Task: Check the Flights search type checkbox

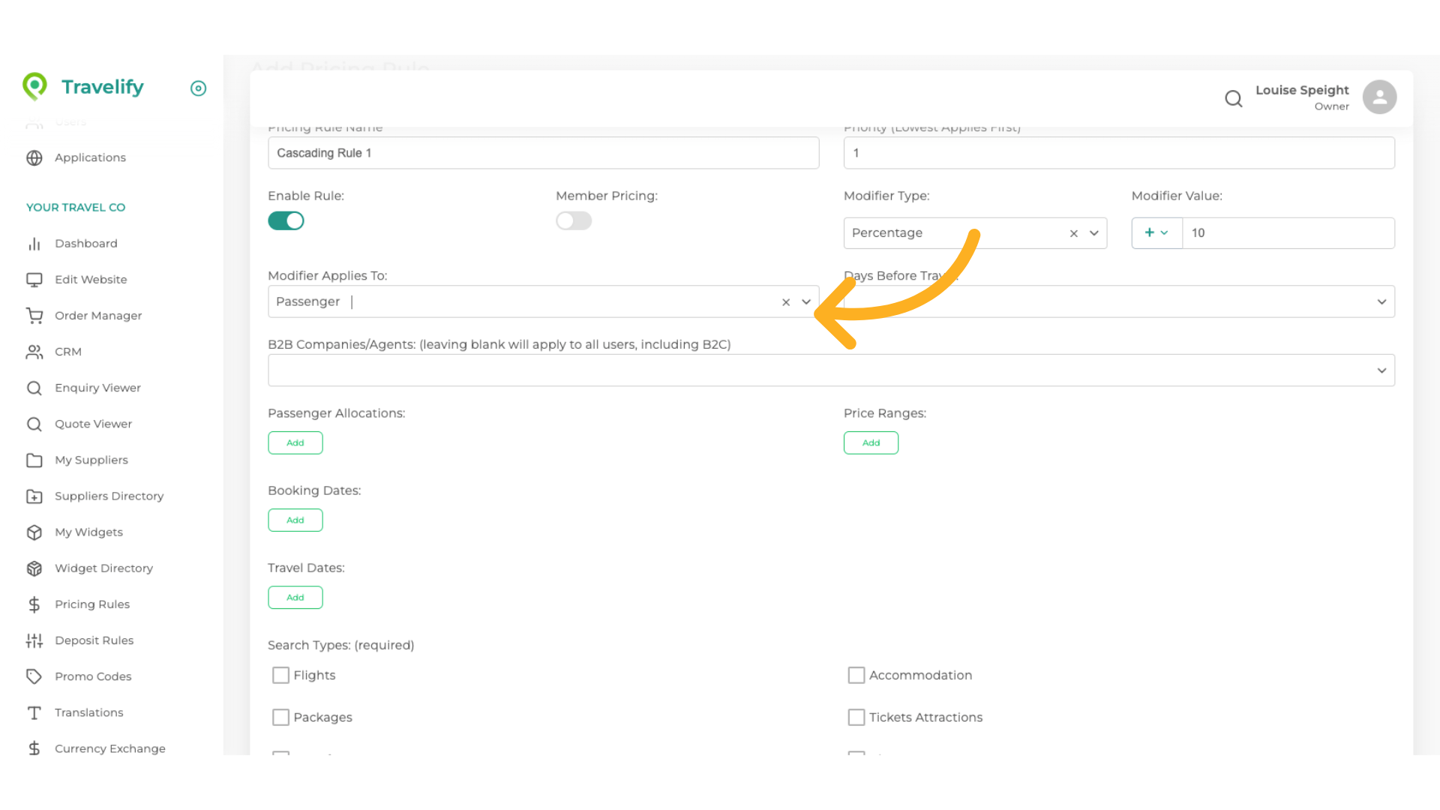Action: click(x=280, y=676)
